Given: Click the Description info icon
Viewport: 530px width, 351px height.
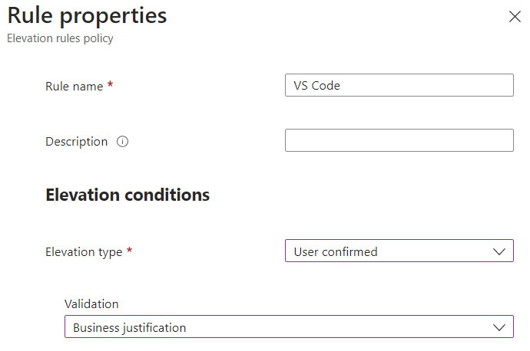Looking at the screenshot, I should coord(122,141).
